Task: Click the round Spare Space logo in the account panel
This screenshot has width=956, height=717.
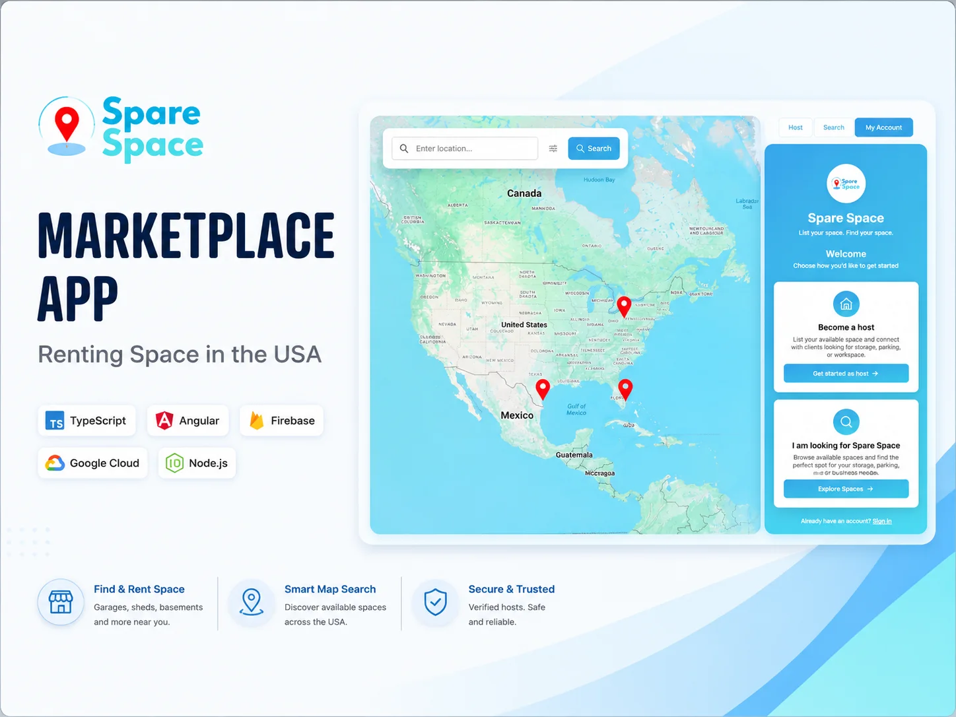Action: point(846,184)
